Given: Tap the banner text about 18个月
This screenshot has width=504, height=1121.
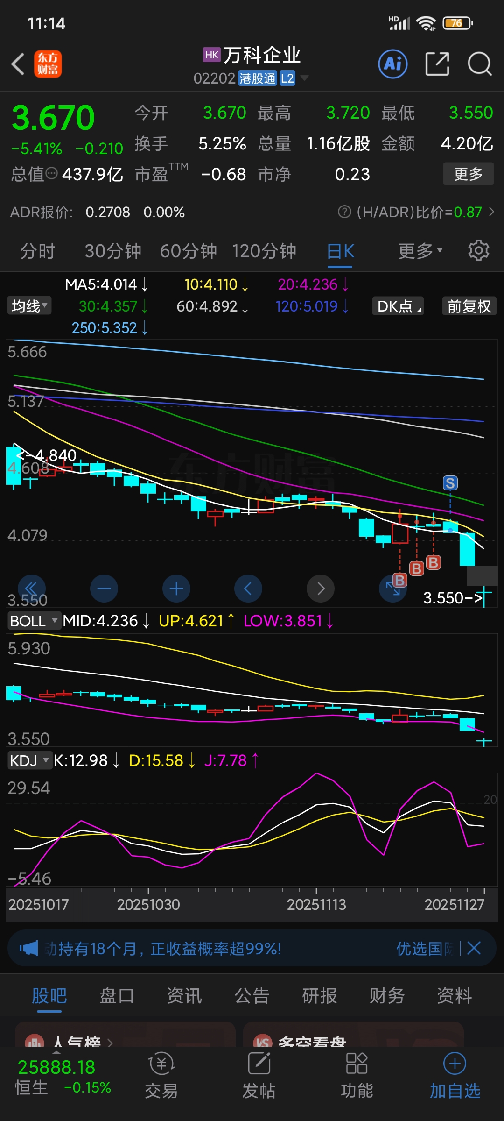Looking at the screenshot, I should pyautogui.click(x=163, y=948).
